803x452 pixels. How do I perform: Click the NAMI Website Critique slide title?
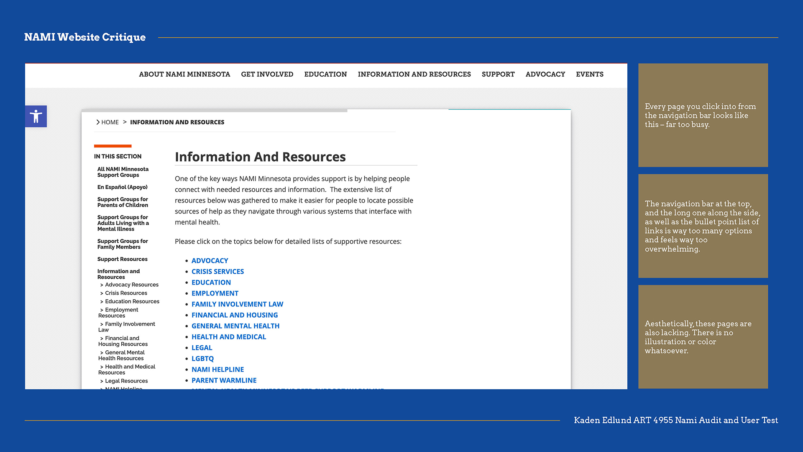85,37
